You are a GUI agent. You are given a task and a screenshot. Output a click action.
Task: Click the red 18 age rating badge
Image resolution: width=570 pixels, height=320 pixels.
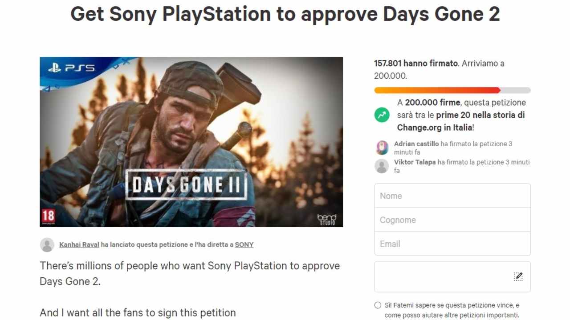pos(48,216)
